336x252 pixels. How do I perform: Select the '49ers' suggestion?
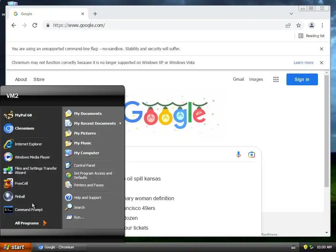(140, 208)
